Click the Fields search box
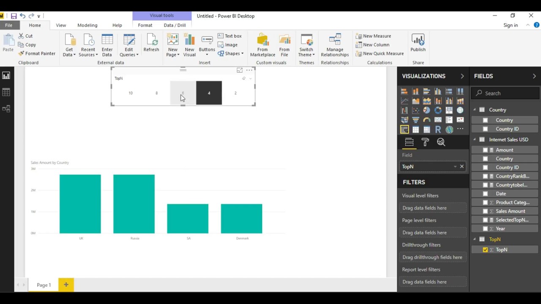 pyautogui.click(x=505, y=93)
